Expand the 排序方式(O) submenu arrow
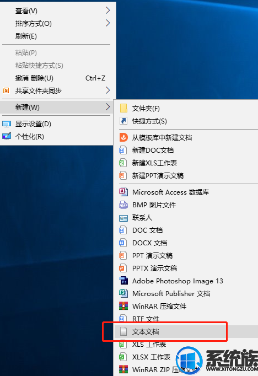This screenshot has height=376, width=258. coord(108,23)
